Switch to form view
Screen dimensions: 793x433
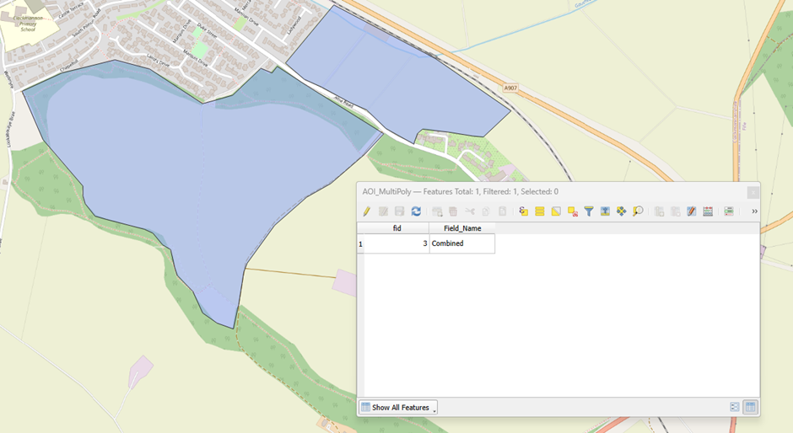point(734,407)
